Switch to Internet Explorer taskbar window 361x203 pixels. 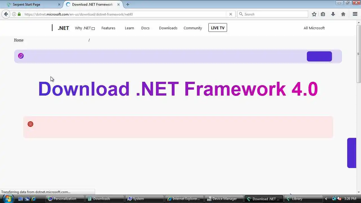pos(184,199)
